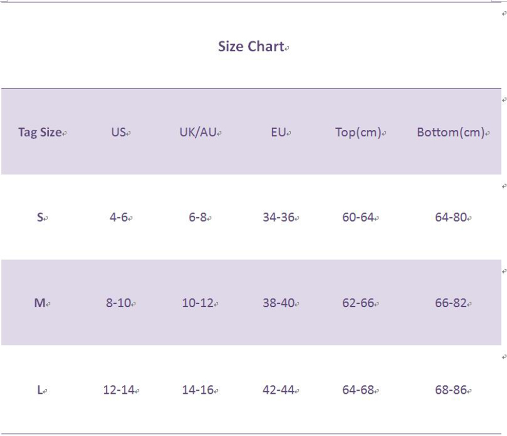The image size is (507, 436).
Task: Click the 4-6 US size cell
Action: pos(119,217)
